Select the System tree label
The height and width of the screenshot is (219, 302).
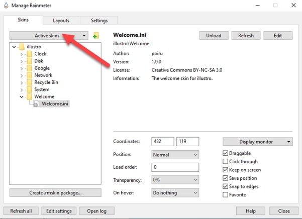(x=42, y=89)
